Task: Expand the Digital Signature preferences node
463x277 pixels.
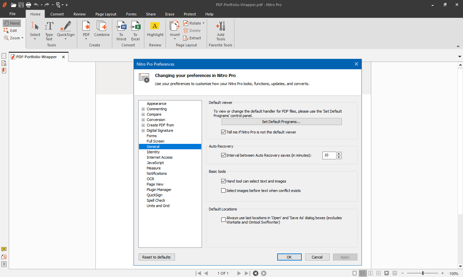Action: (143, 130)
